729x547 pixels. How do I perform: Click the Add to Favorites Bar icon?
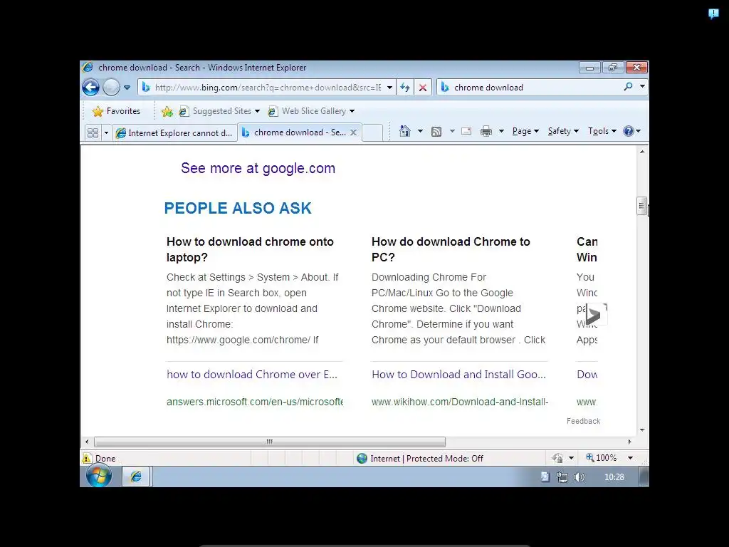[x=167, y=111]
